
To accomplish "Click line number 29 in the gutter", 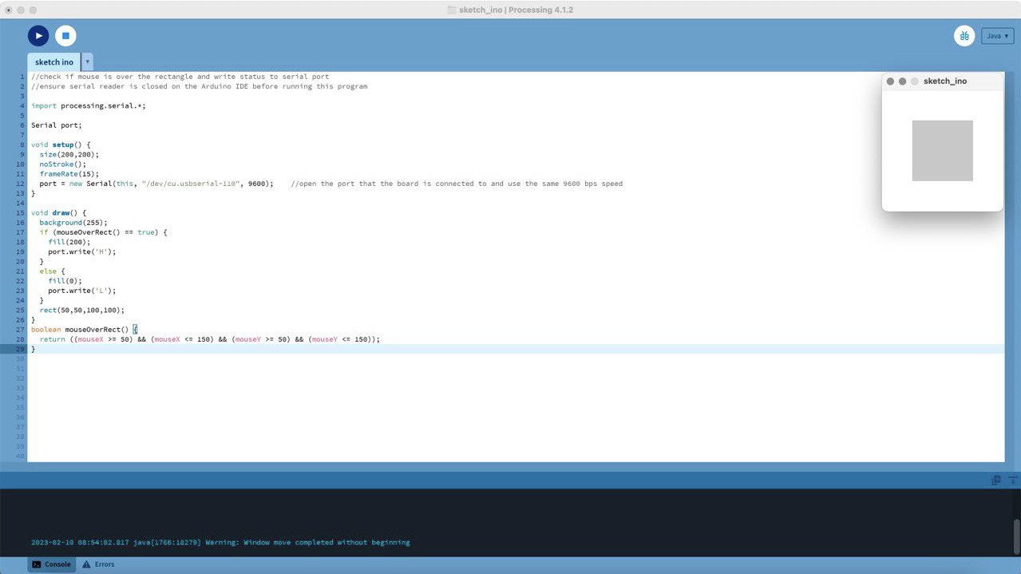I will point(22,349).
